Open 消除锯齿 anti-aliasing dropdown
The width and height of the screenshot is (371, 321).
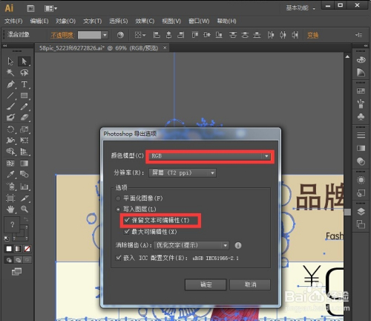click(191, 245)
